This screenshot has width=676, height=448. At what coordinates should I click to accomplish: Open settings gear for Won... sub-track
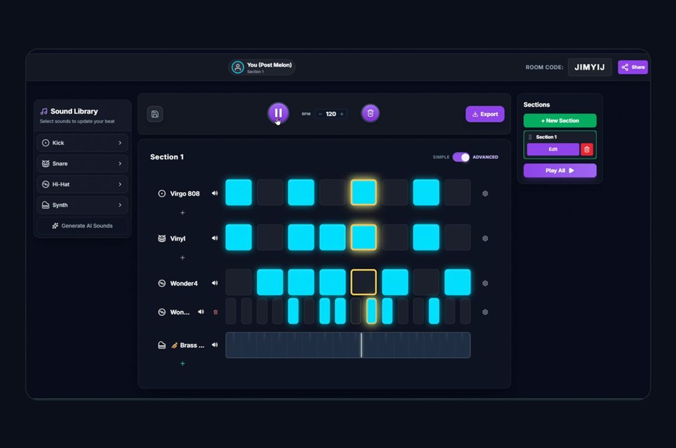click(x=485, y=312)
